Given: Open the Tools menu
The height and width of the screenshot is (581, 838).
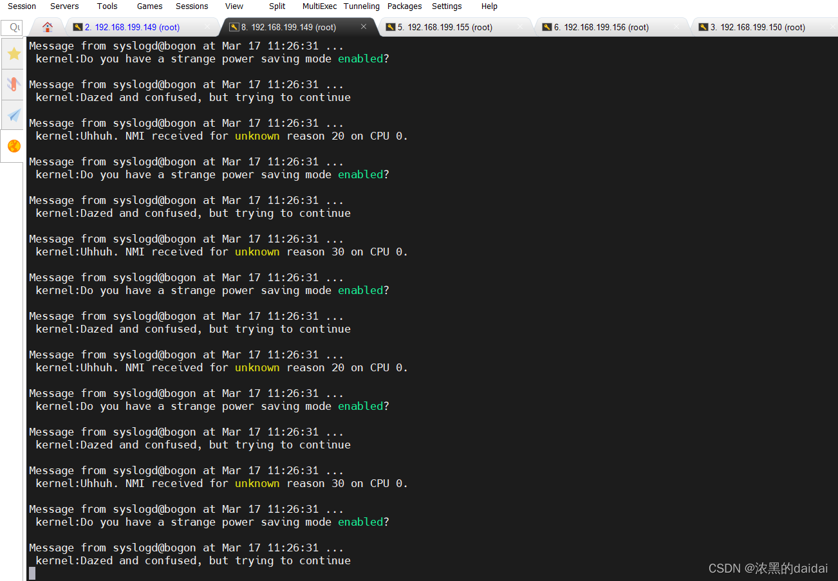Looking at the screenshot, I should (107, 6).
